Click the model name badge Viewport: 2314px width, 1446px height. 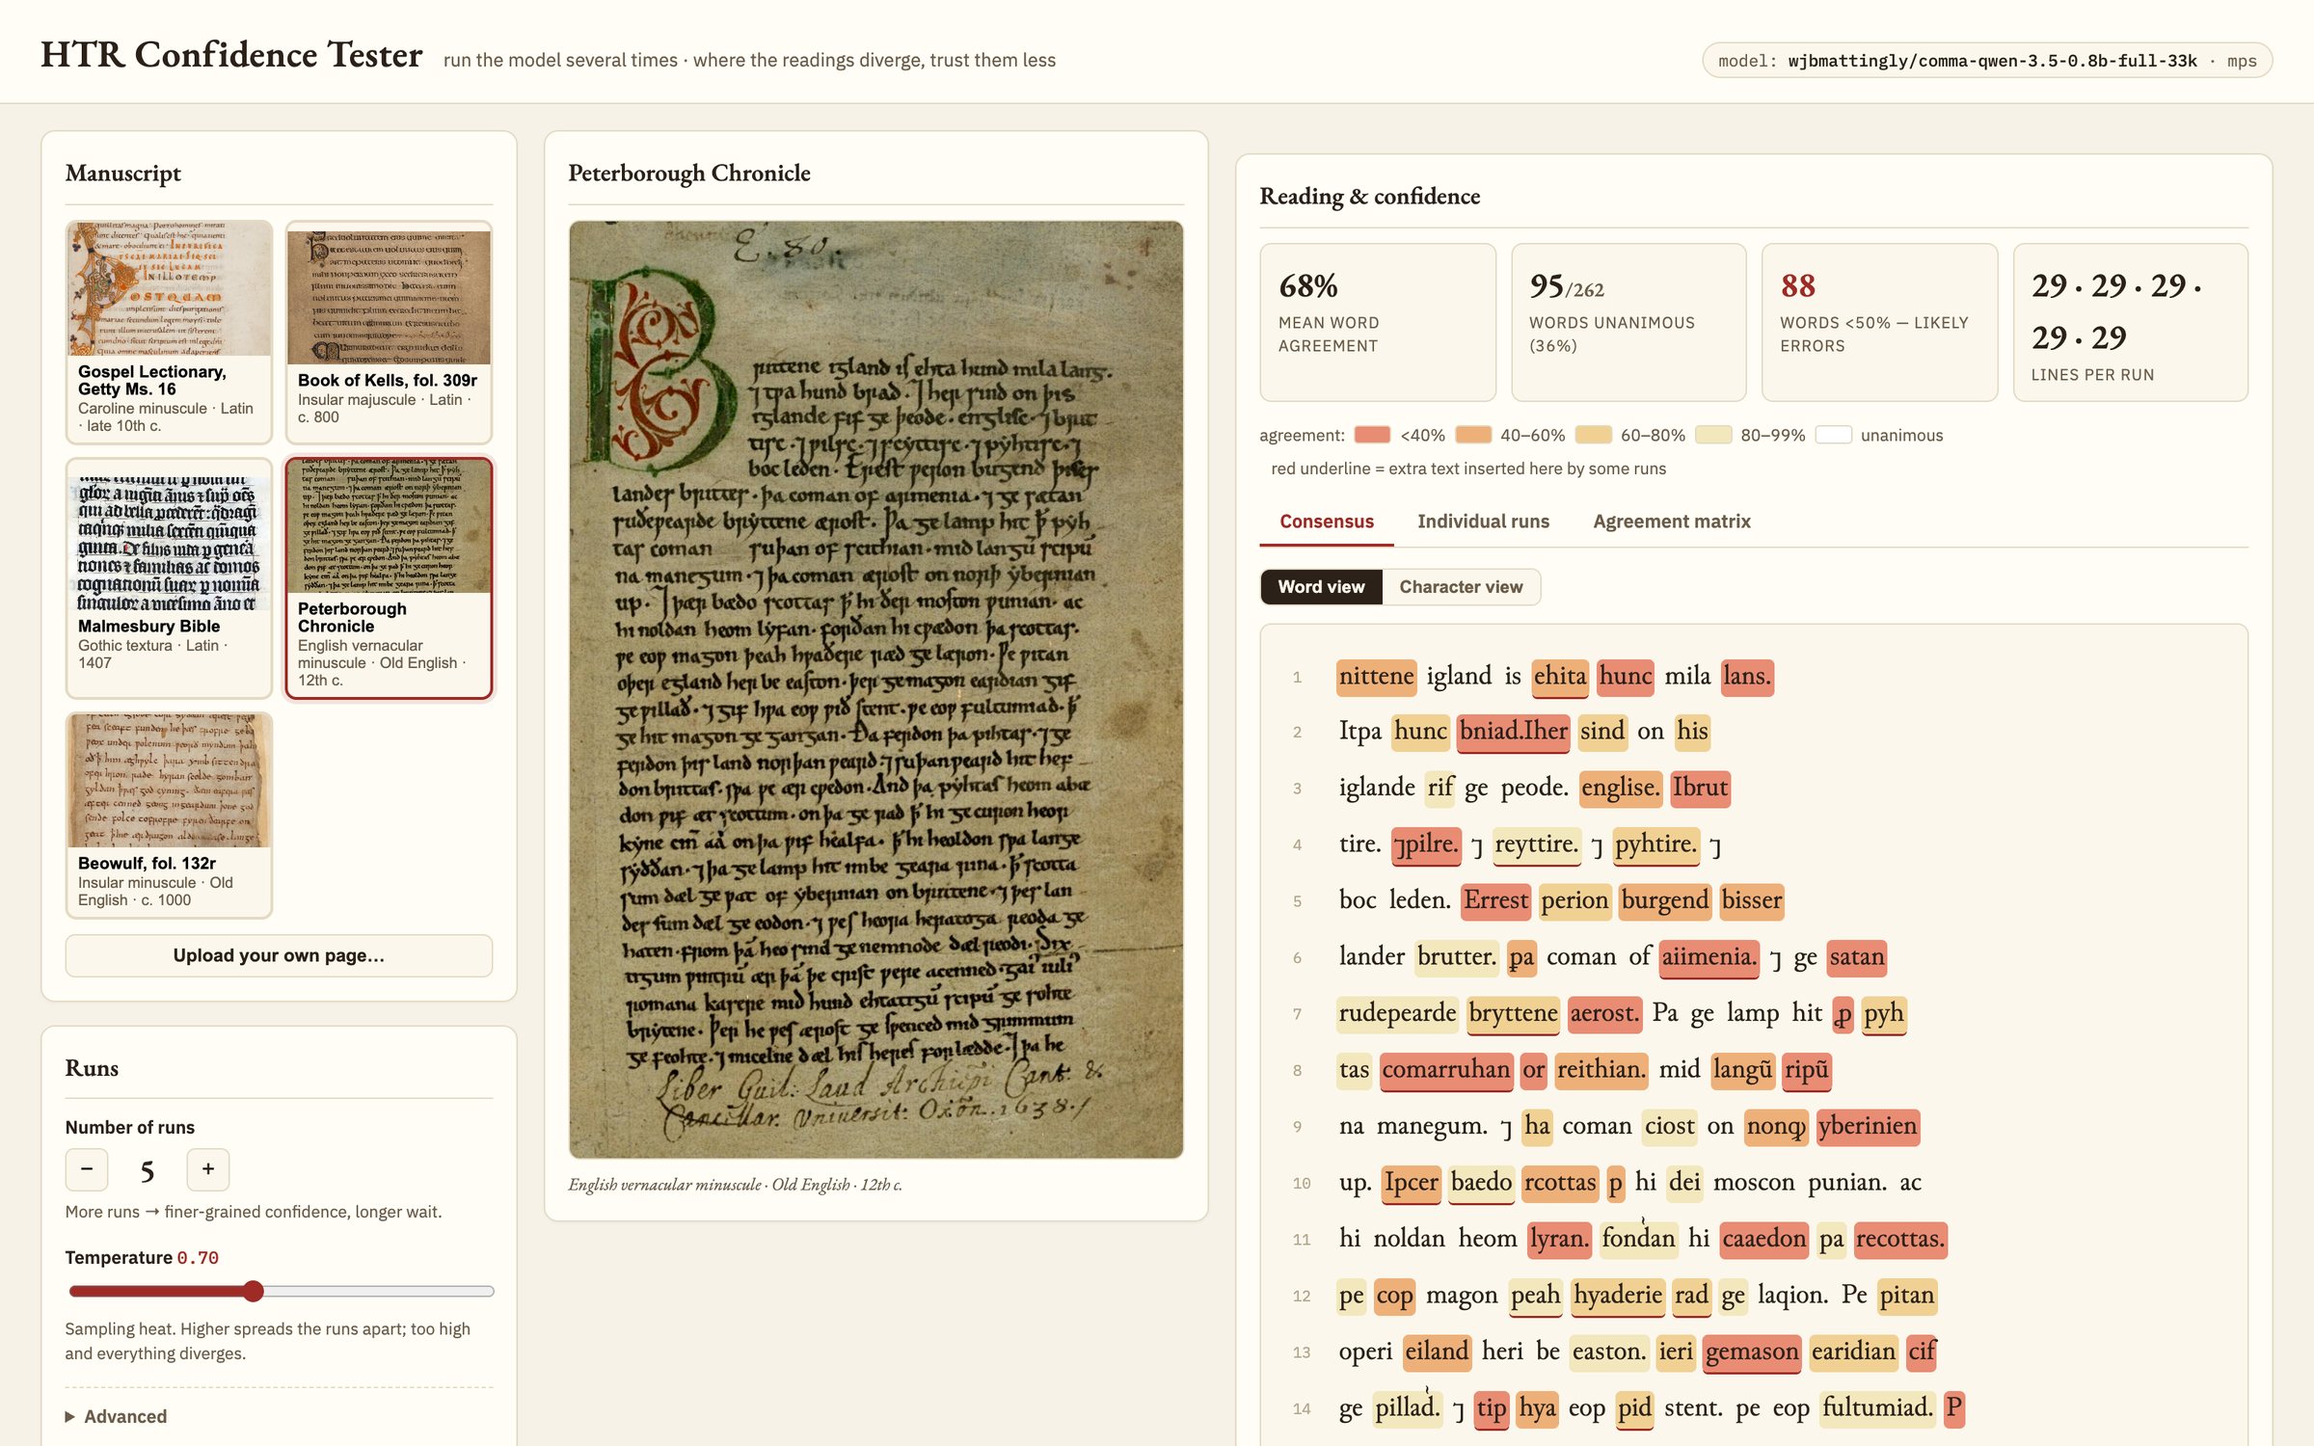pyautogui.click(x=1987, y=61)
